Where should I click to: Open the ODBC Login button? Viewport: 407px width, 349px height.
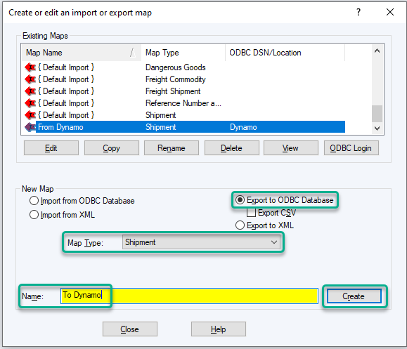pos(351,148)
